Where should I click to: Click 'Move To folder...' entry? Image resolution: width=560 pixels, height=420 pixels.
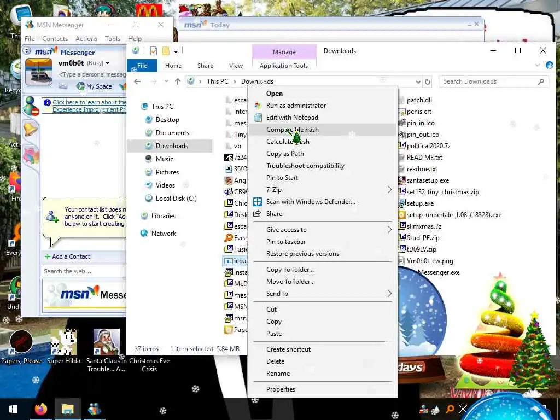coord(290,282)
